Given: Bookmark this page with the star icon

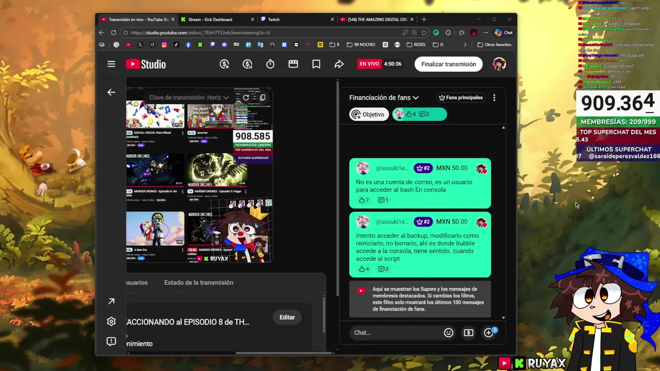Looking at the screenshot, I should [424, 32].
